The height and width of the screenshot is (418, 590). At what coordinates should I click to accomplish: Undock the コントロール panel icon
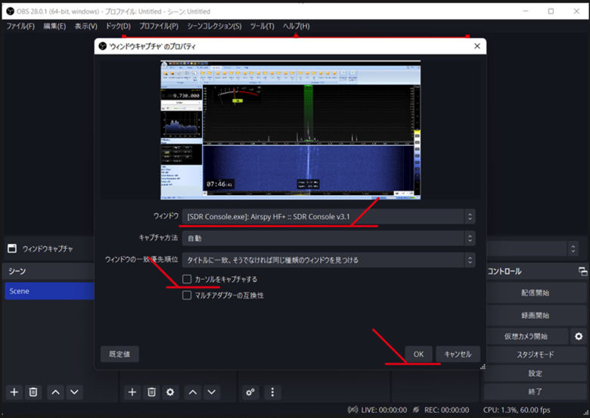pos(582,271)
